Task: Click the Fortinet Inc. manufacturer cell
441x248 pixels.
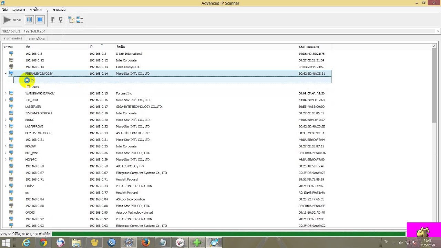Action: 124,93
